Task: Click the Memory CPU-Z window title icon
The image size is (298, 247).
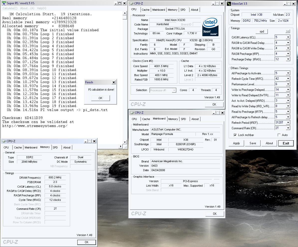Action: coord(4,141)
